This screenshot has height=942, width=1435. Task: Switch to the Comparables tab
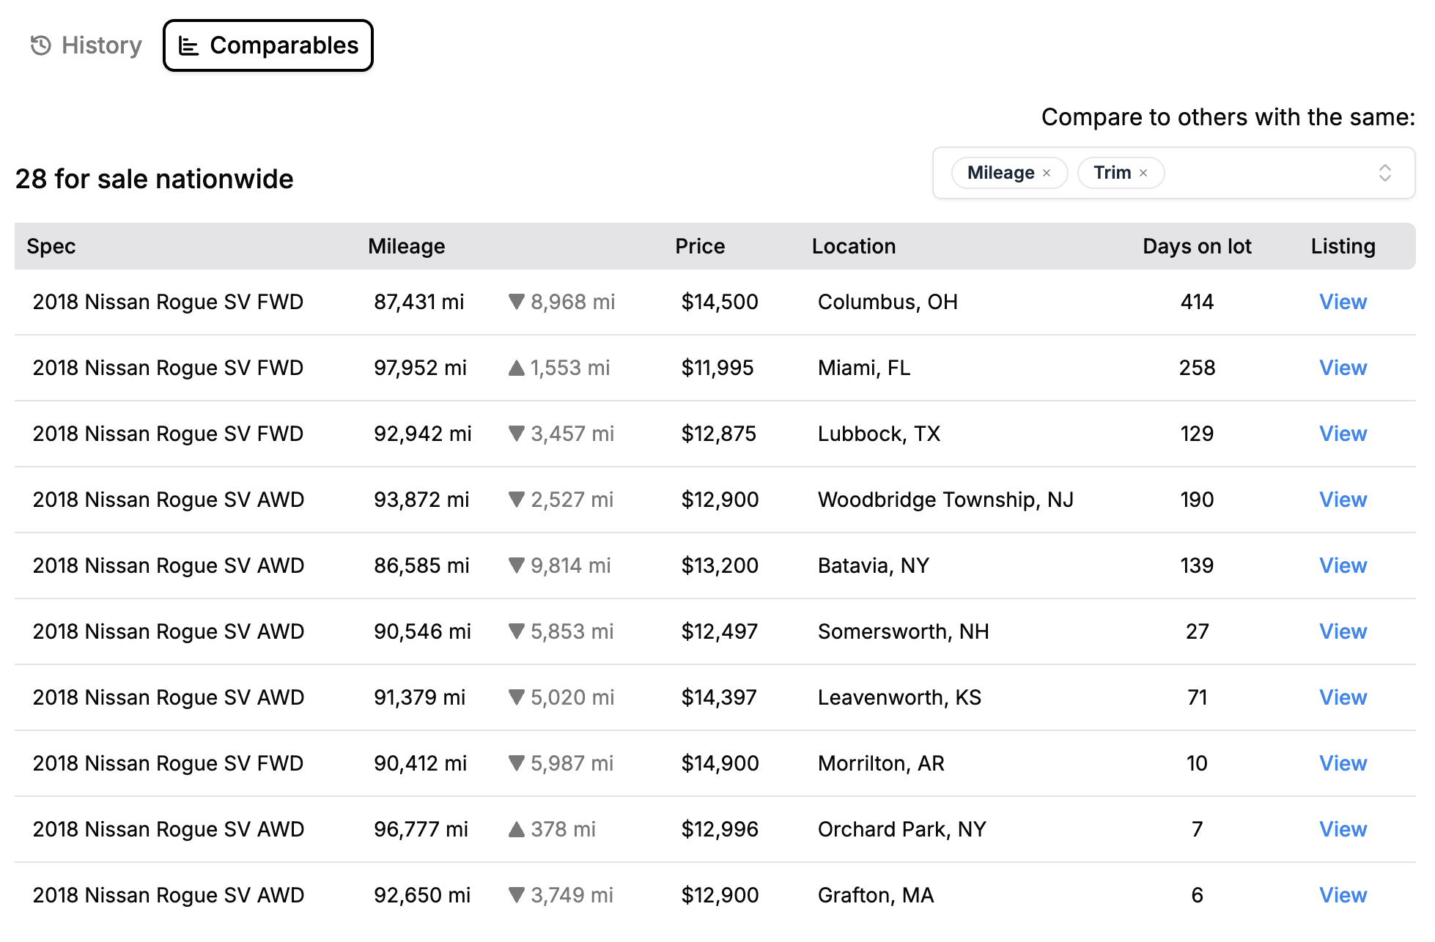(268, 45)
